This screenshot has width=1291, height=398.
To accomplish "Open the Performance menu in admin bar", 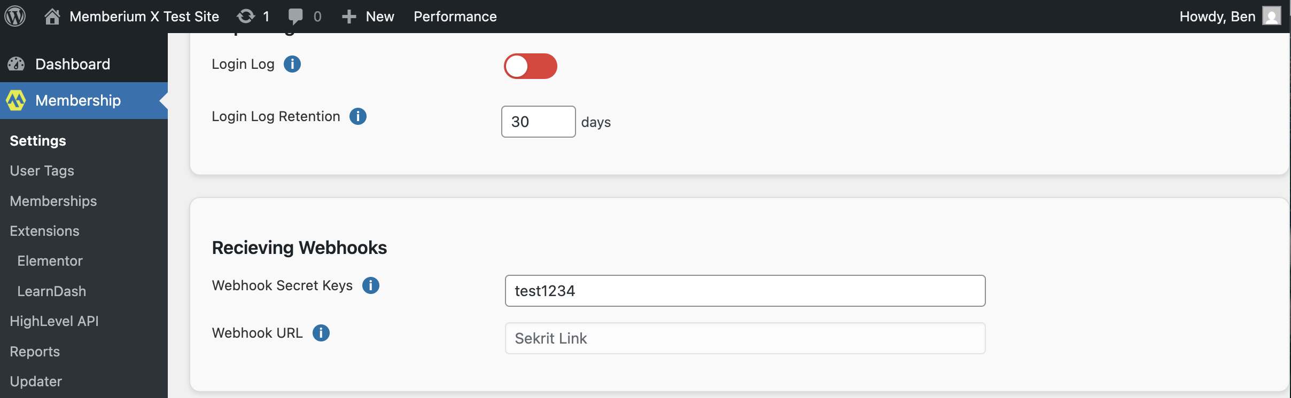I will click(x=455, y=17).
